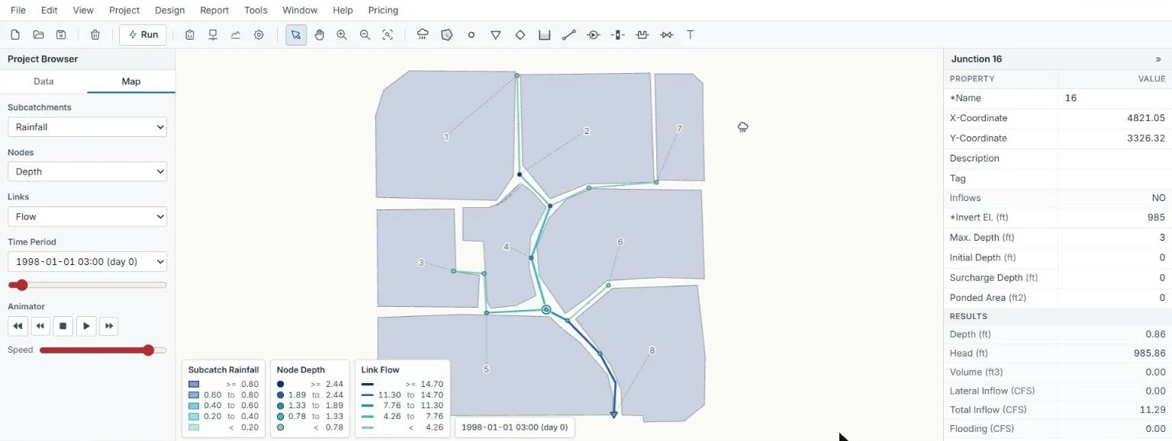1172x441 pixels.
Task: Open the Subcatchments Rainfall dropdown
Action: point(88,127)
